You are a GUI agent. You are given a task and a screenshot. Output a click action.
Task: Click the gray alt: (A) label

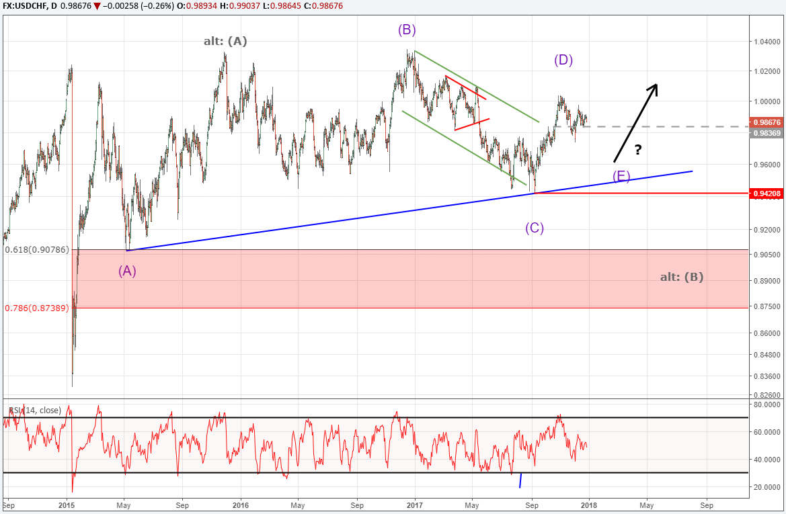(x=225, y=41)
